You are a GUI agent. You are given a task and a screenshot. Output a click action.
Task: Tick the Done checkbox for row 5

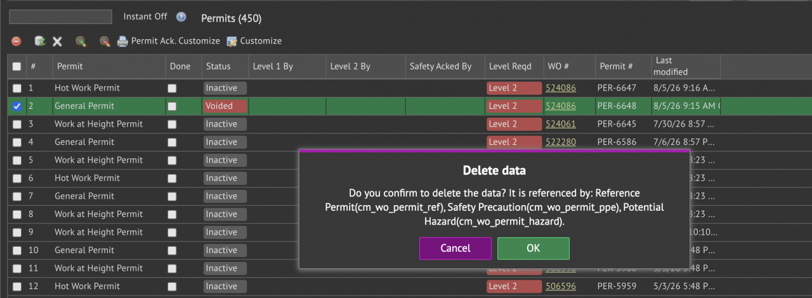pyautogui.click(x=172, y=160)
